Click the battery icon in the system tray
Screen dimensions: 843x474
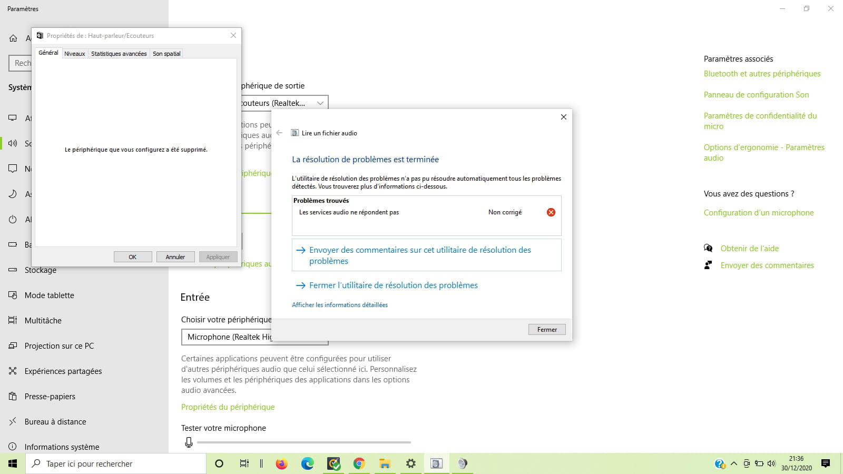(x=759, y=463)
